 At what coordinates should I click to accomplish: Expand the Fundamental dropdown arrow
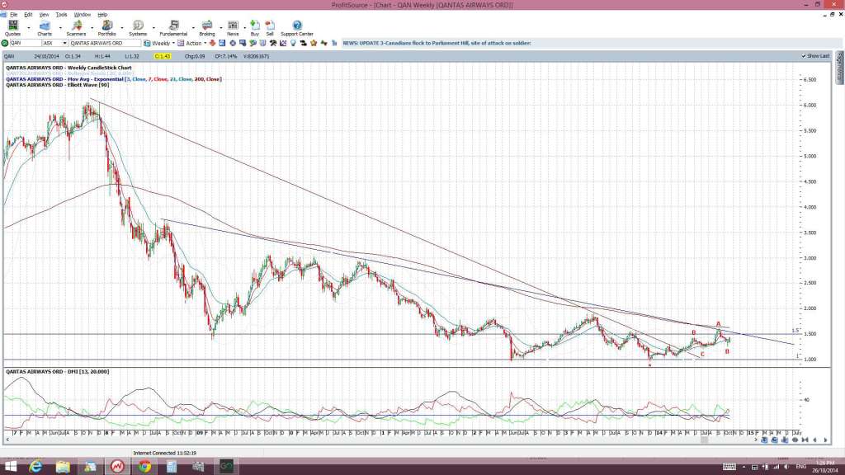click(x=193, y=27)
